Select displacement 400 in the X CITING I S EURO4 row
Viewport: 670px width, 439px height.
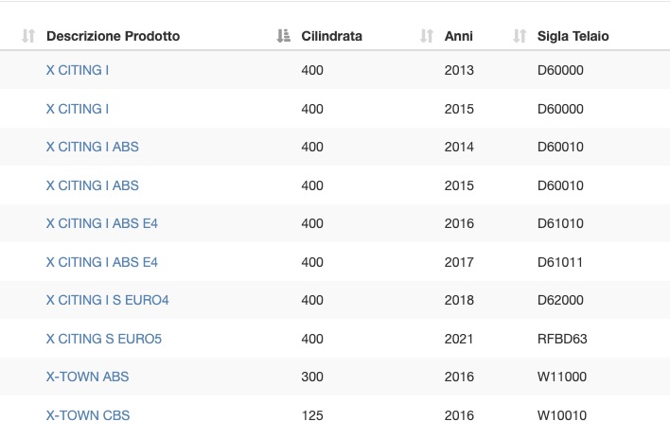(312, 300)
